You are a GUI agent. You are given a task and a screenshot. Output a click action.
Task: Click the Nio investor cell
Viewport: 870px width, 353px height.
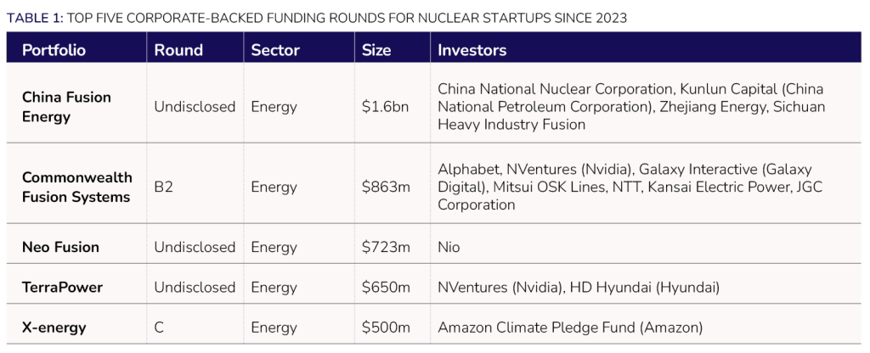449,247
